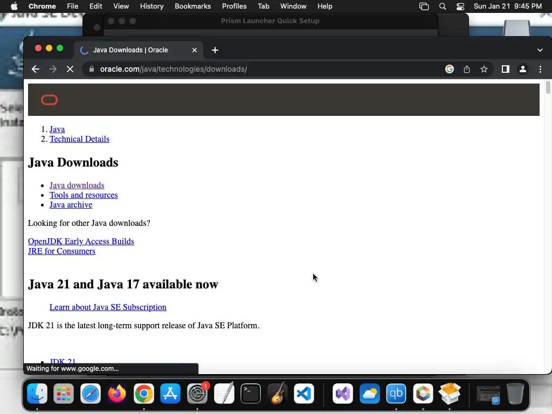Open the Java breadcrumb link

[57, 129]
